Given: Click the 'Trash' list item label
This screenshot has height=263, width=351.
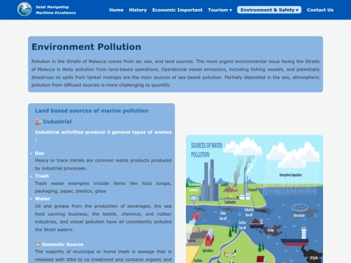Looking at the screenshot, I should pyautogui.click(x=42, y=176).
